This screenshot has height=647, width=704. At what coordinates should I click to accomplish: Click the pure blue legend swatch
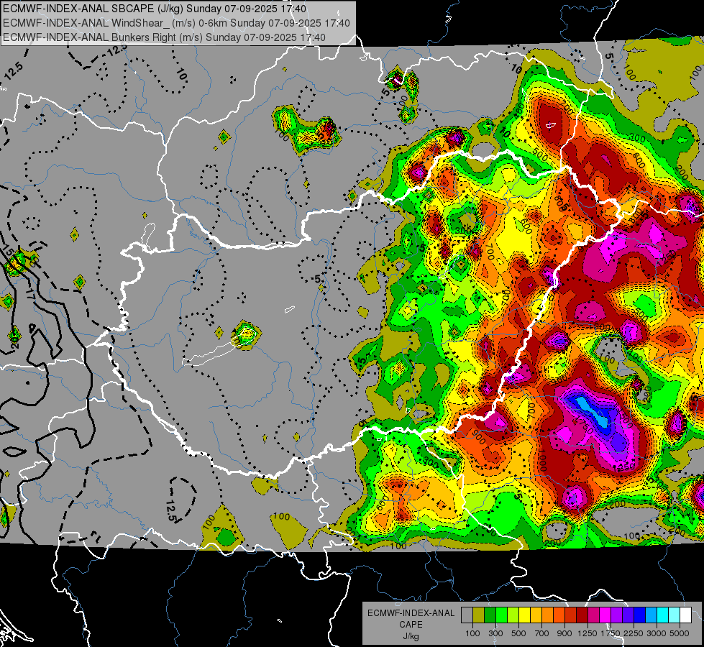pos(640,615)
